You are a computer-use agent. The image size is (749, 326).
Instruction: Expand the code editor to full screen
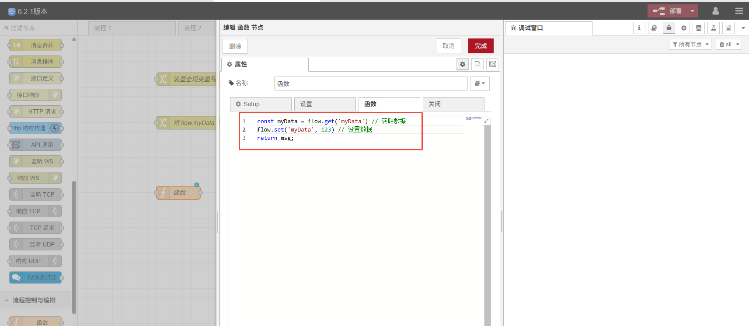coord(486,121)
